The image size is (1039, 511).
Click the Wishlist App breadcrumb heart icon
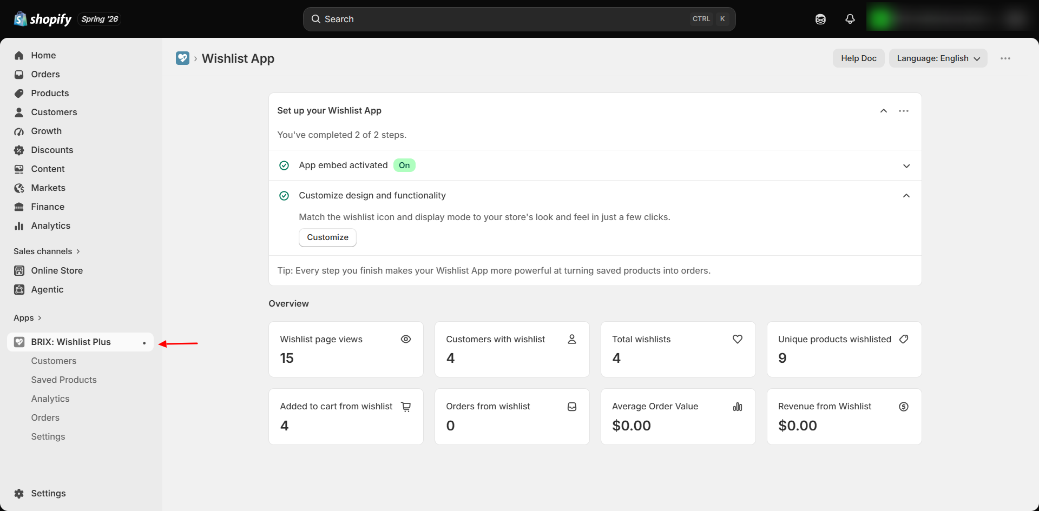[x=182, y=58]
